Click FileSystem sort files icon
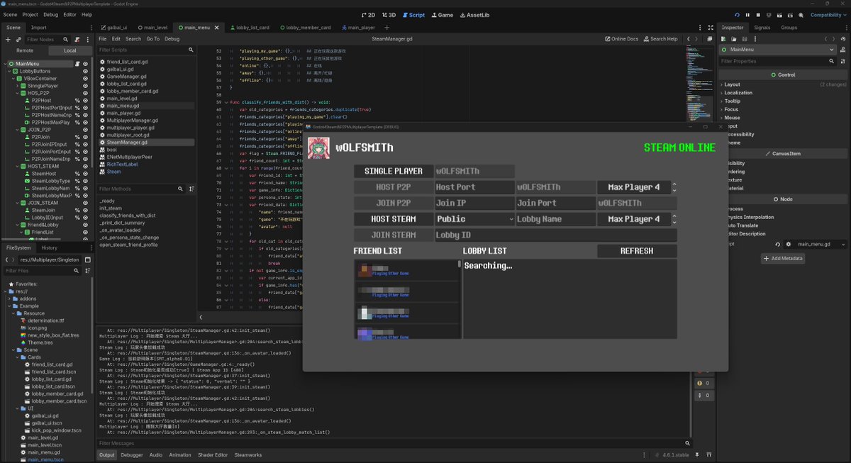The image size is (851, 463). (87, 271)
